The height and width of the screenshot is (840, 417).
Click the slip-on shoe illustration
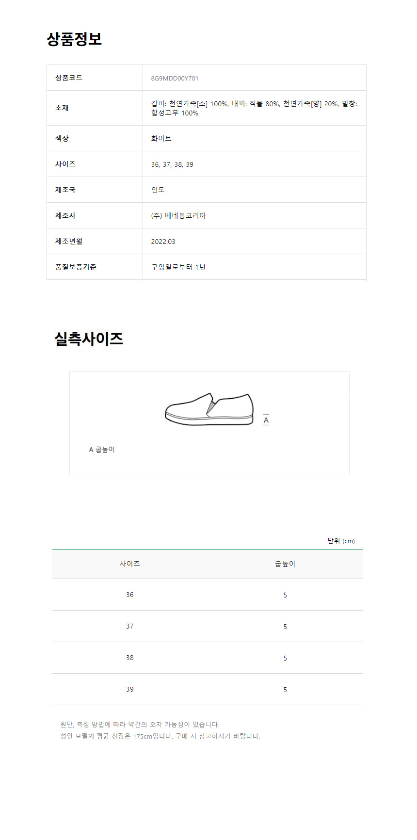[x=209, y=409]
